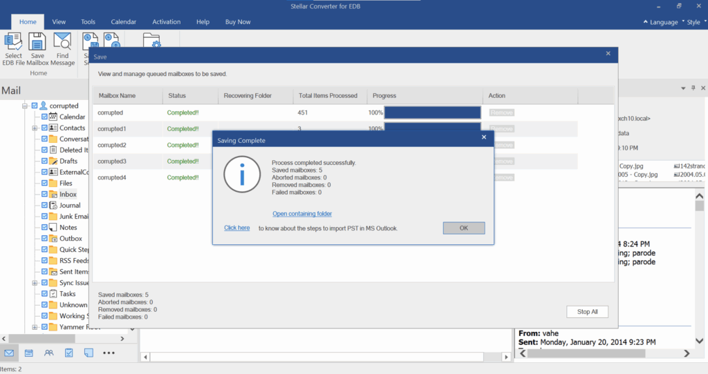Click the Tasks folder icon in tree
Image resolution: width=708 pixels, height=374 pixels.
pyautogui.click(x=53, y=294)
